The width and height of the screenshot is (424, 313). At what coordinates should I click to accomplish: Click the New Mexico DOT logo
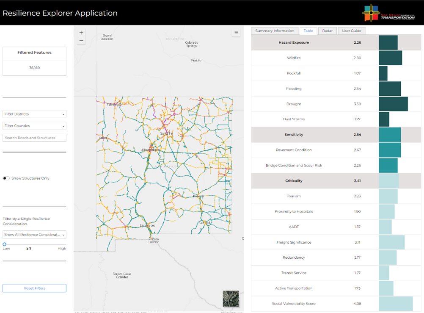tap(388, 13)
